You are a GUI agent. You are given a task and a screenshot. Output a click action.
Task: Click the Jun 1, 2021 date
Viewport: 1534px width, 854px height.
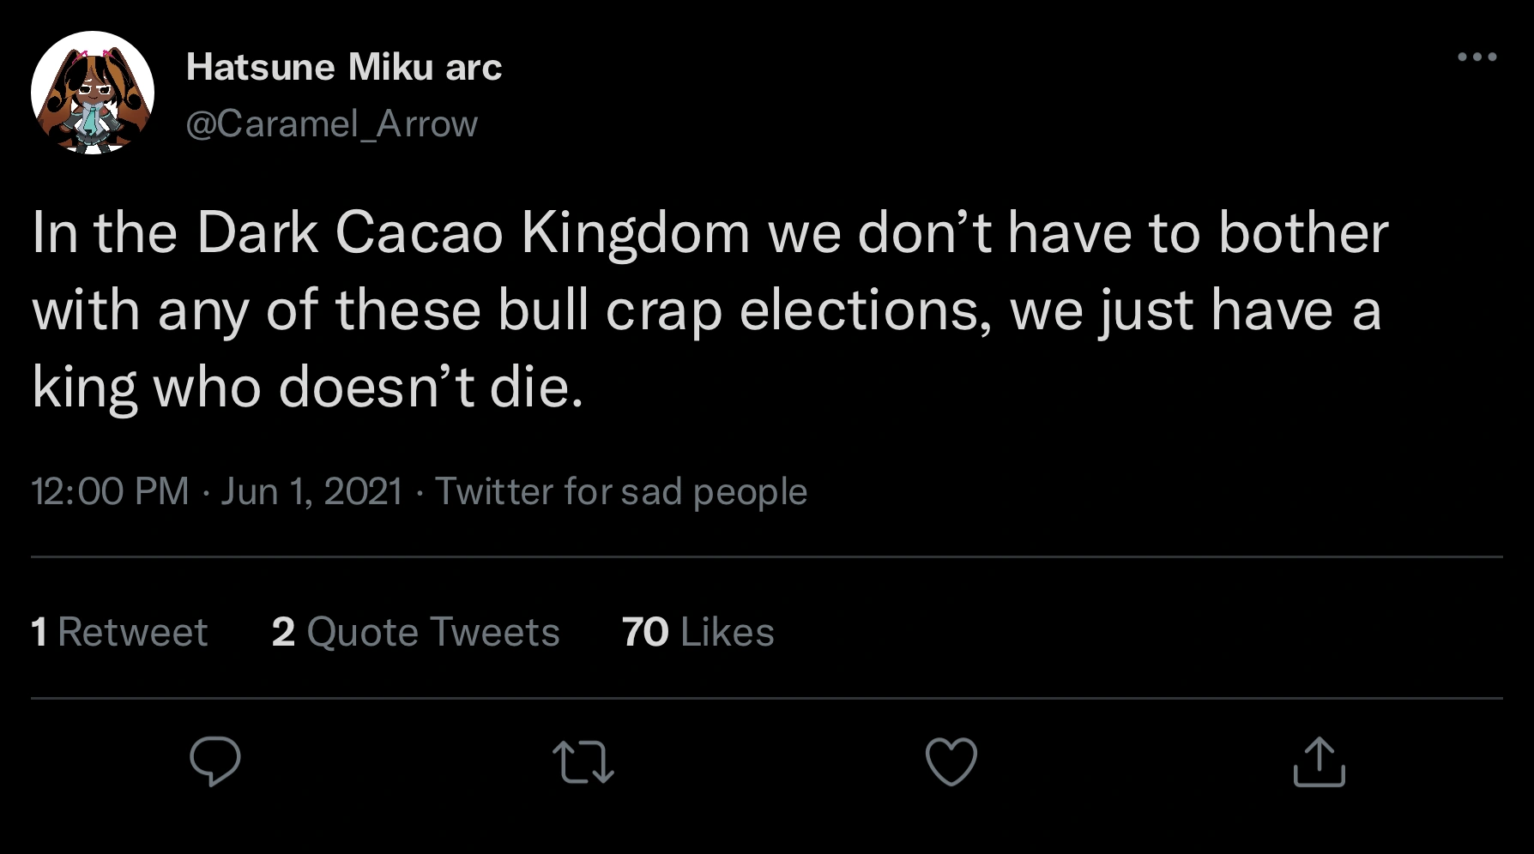[x=311, y=492]
